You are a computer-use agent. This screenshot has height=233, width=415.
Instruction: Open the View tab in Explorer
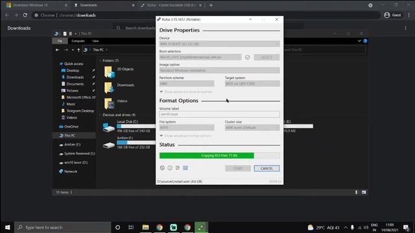click(95, 41)
